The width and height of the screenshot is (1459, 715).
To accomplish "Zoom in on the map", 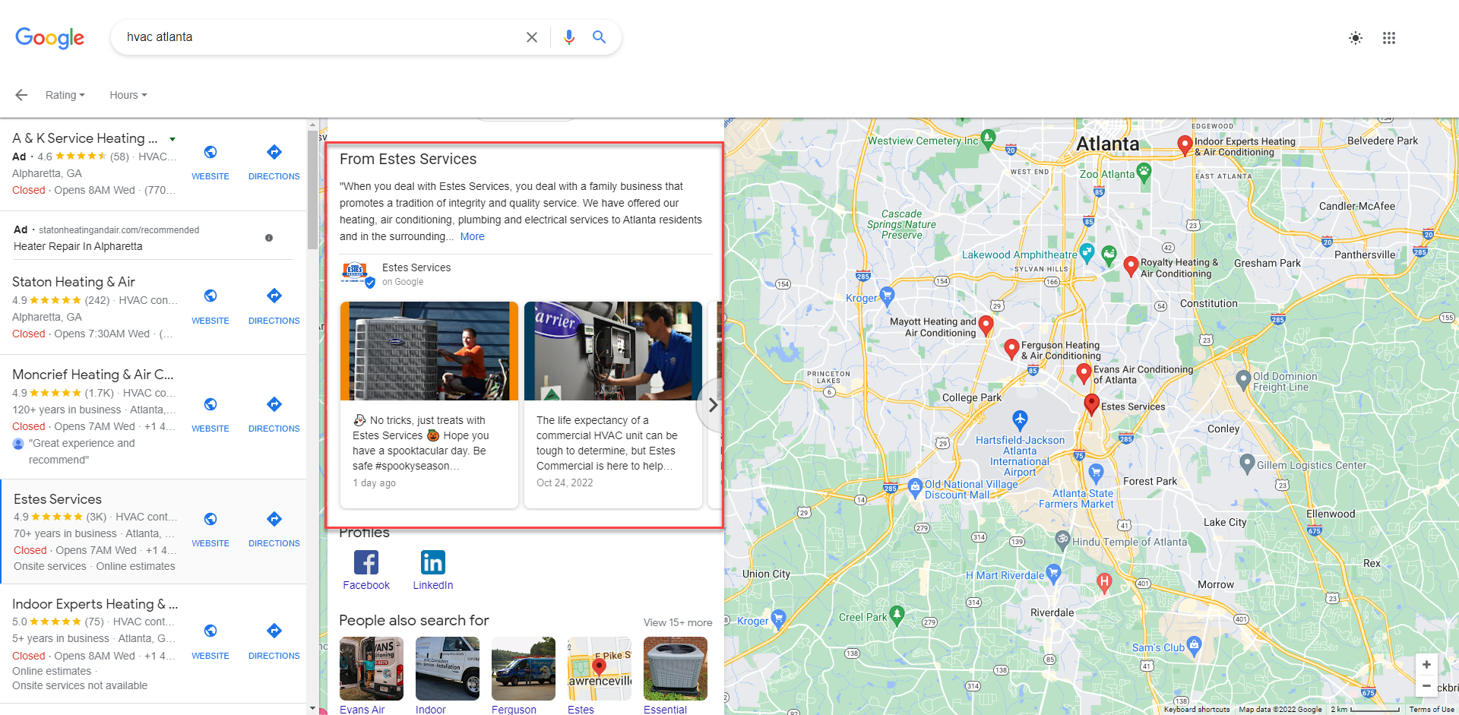I will point(1426,665).
